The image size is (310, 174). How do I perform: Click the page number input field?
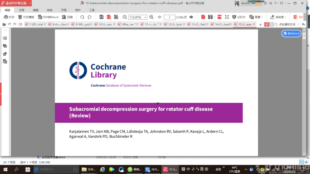(169, 17)
